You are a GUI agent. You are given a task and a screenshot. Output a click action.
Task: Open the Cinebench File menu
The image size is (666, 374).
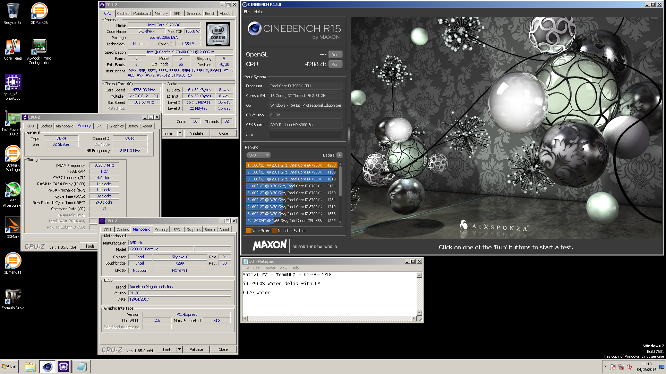point(247,12)
